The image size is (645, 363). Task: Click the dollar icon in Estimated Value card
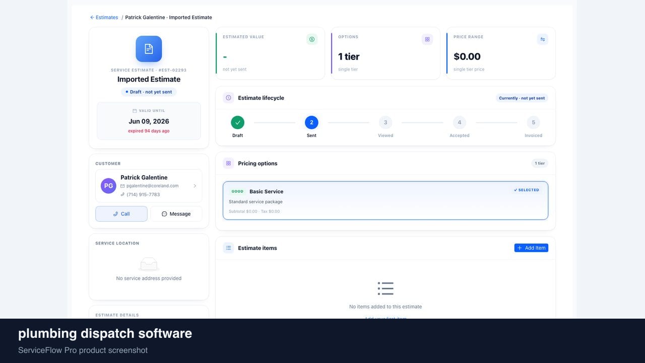click(x=312, y=39)
